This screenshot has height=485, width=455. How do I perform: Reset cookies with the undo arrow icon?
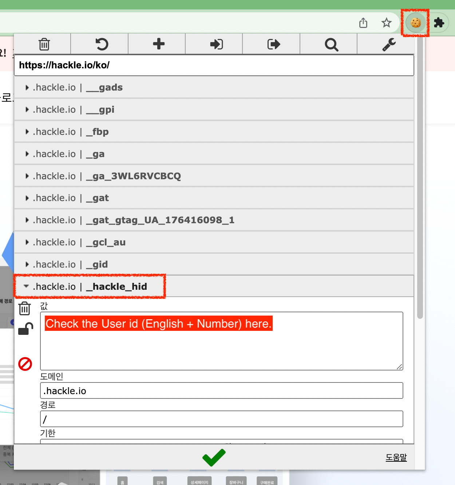[102, 44]
